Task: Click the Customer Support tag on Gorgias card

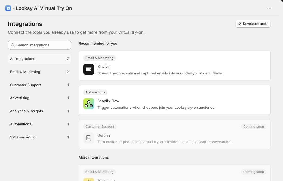Action: (x=100, y=126)
